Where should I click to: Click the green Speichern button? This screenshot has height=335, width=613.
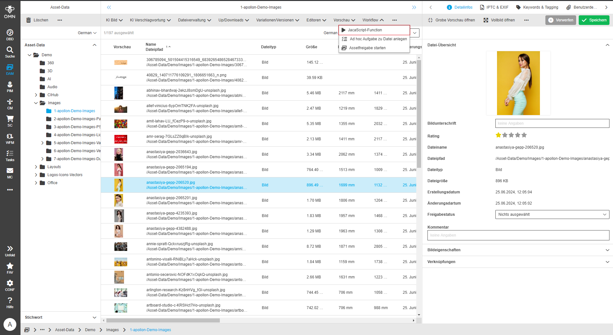click(594, 20)
